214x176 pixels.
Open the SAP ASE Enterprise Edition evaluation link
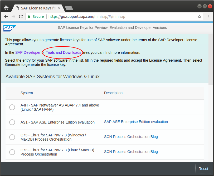136,122
